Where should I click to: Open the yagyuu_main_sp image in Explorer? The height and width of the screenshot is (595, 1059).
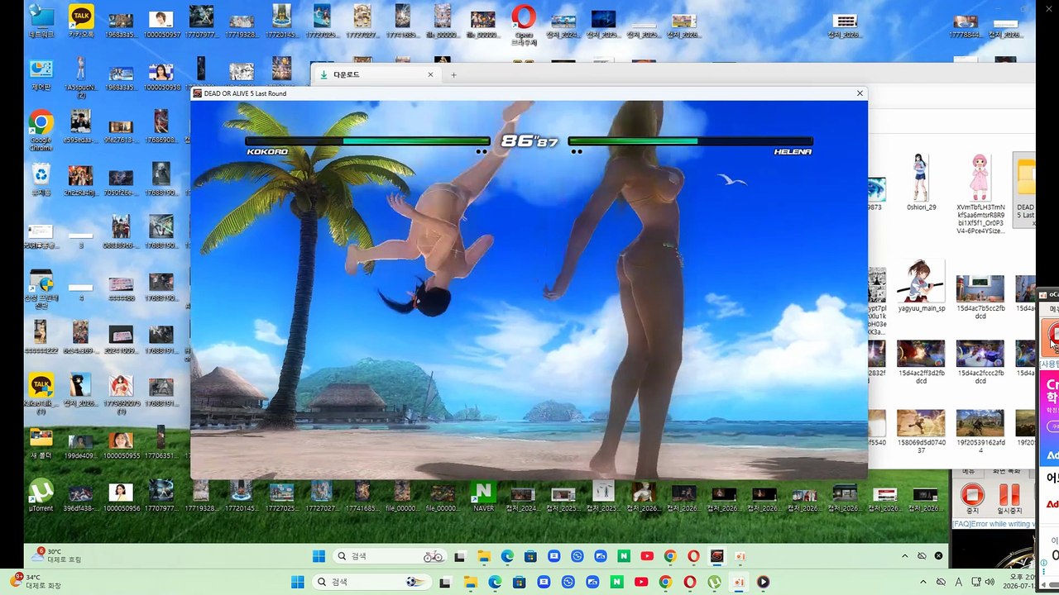[921, 286]
